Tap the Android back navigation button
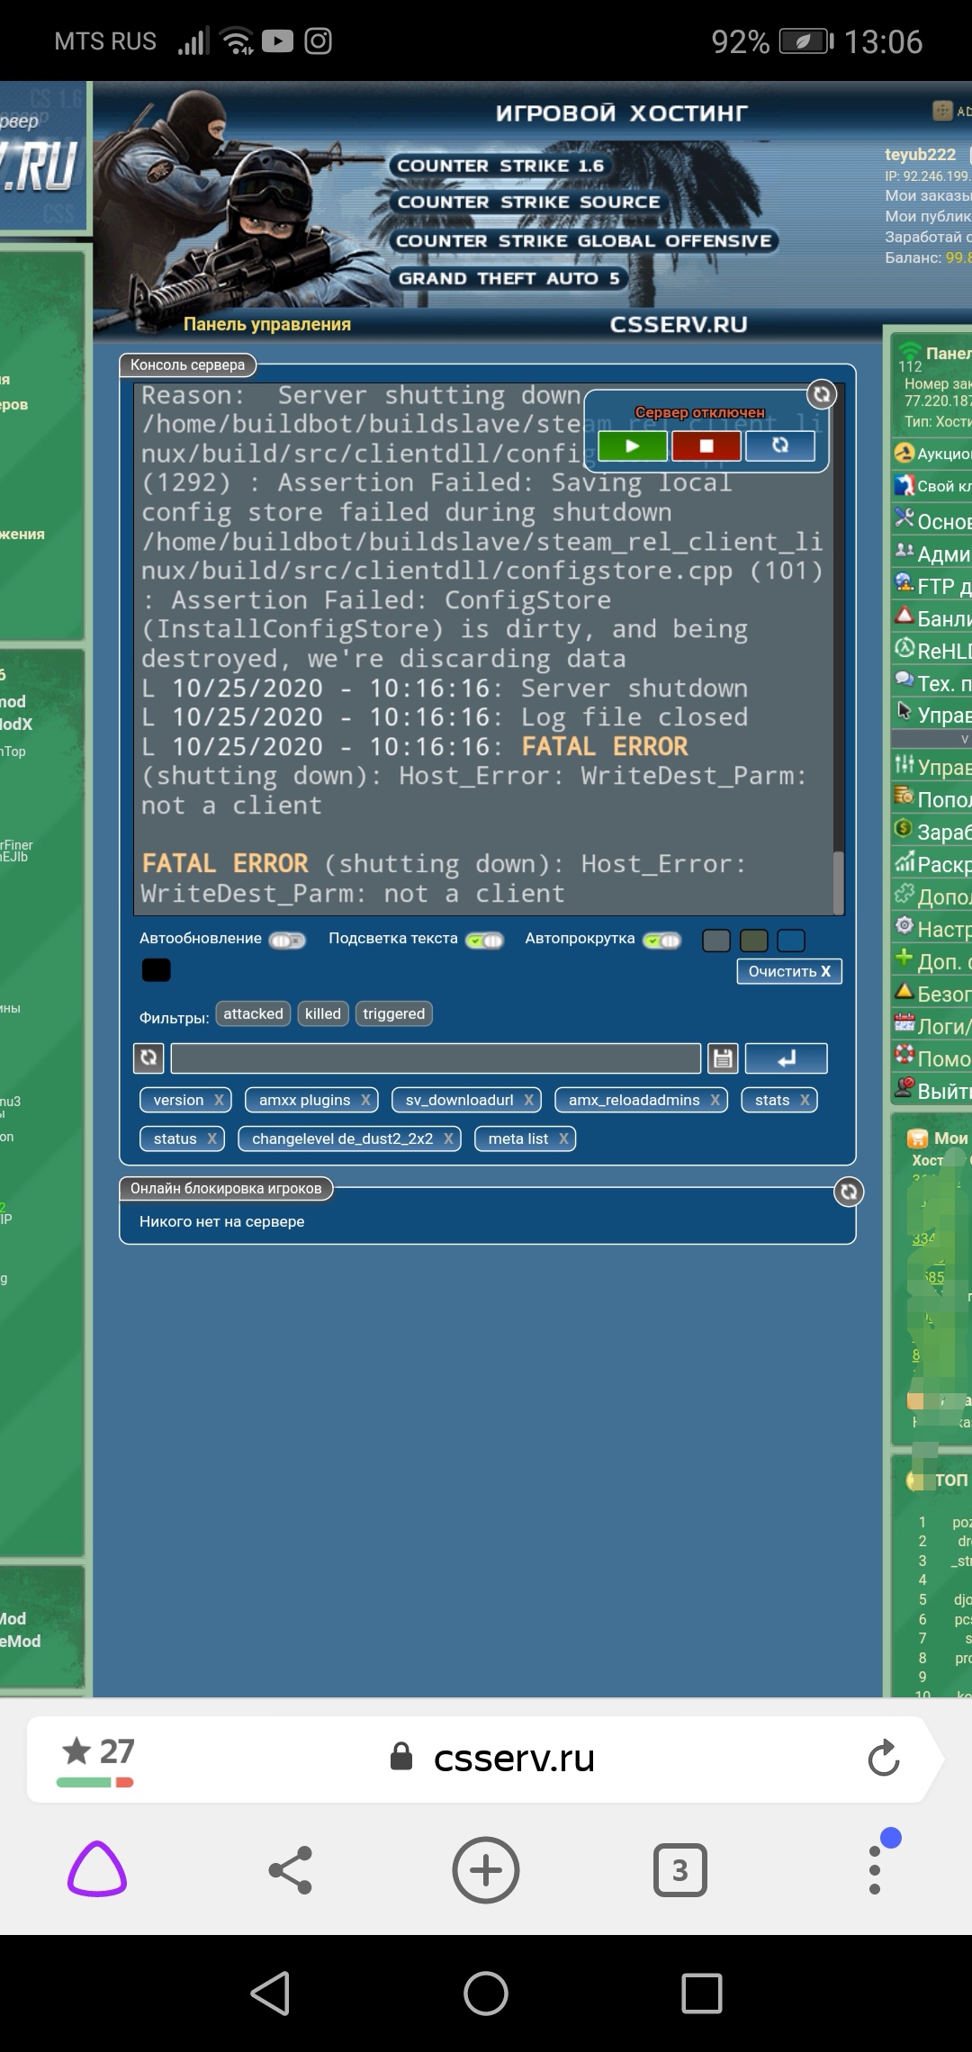The image size is (972, 2052). 270,1993
